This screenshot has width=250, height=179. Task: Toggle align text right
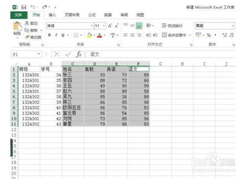[139, 35]
